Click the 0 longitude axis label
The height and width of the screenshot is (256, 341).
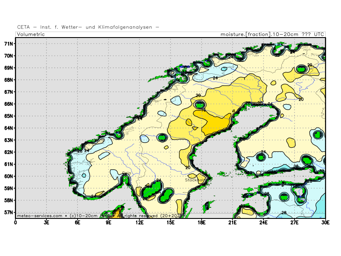15,222
